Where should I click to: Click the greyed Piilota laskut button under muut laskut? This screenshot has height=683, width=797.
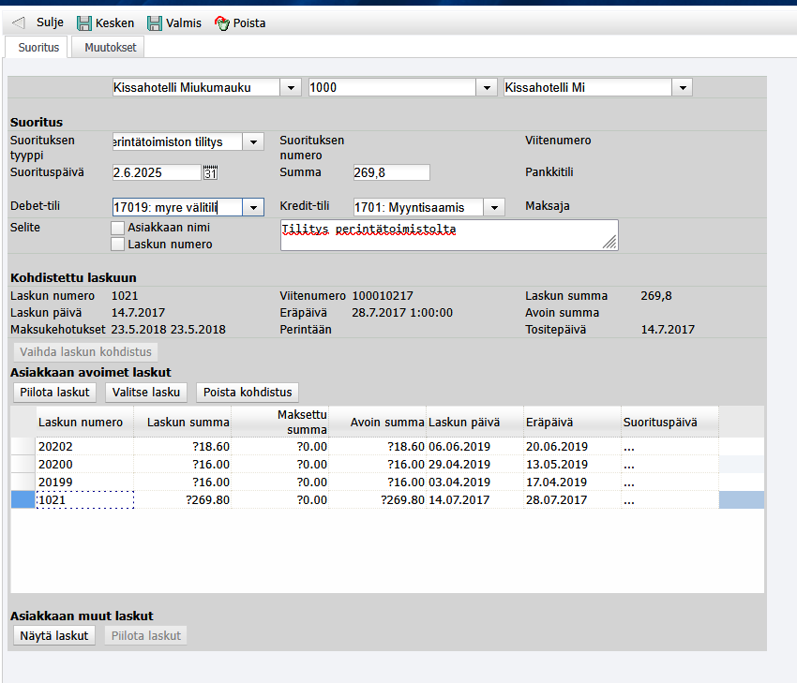coord(146,636)
